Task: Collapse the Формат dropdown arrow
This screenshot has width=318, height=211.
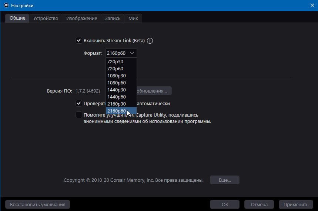Action: [132, 53]
